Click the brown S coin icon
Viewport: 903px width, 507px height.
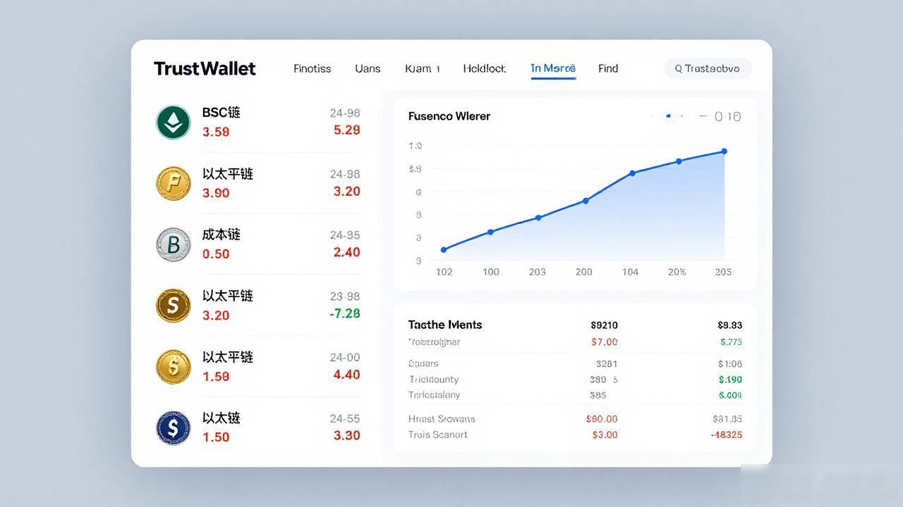click(173, 306)
